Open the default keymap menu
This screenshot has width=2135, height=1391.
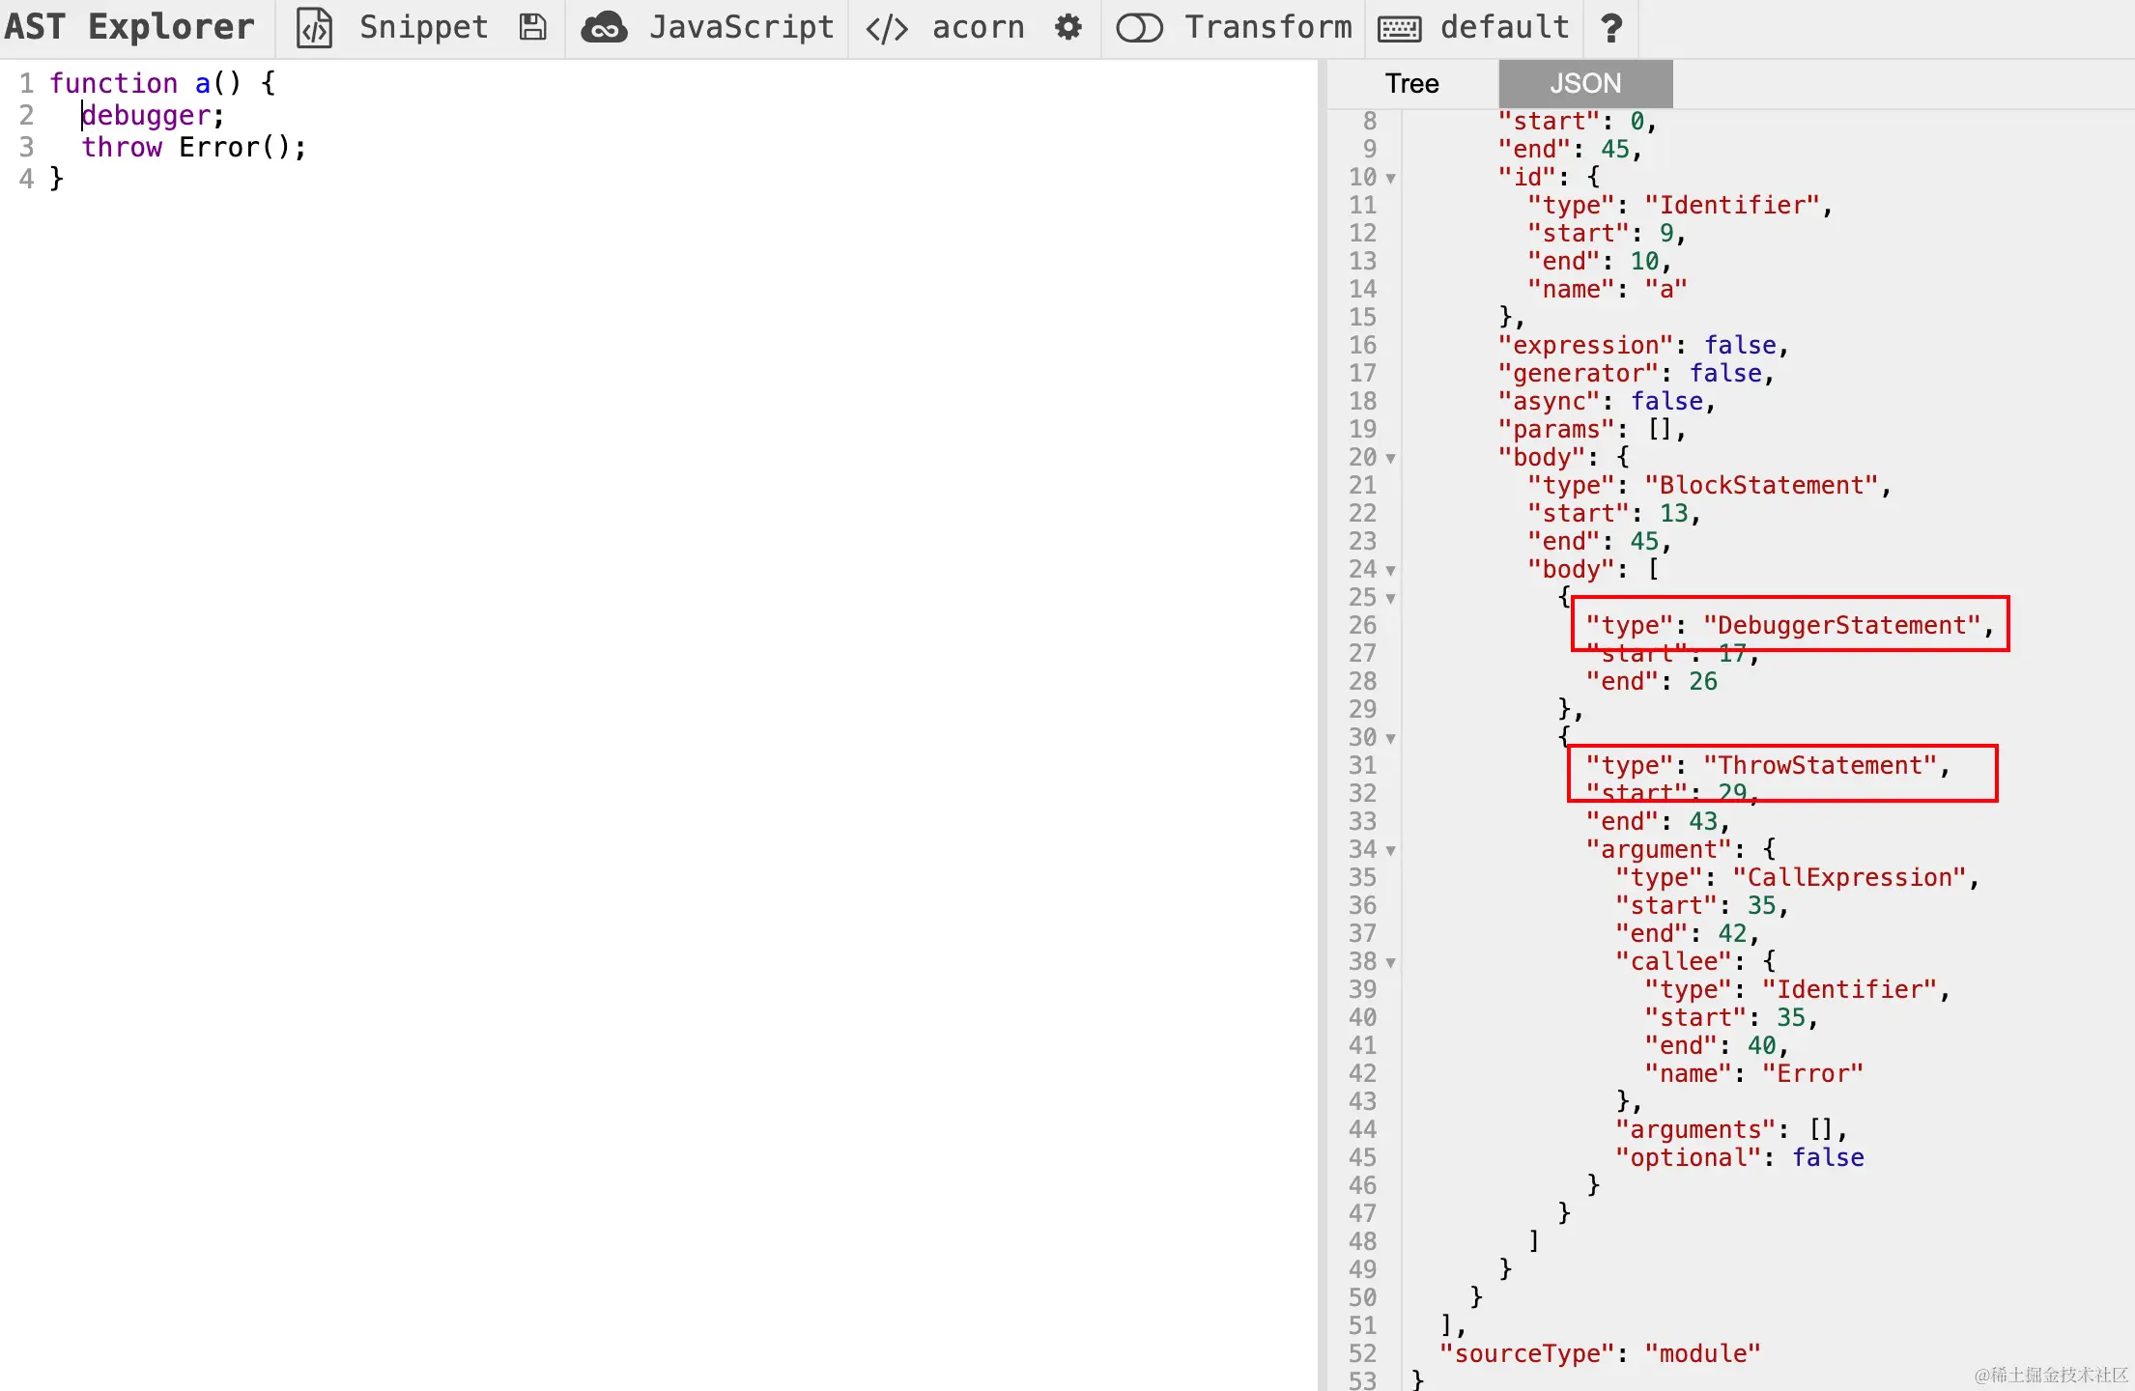coord(1504,28)
